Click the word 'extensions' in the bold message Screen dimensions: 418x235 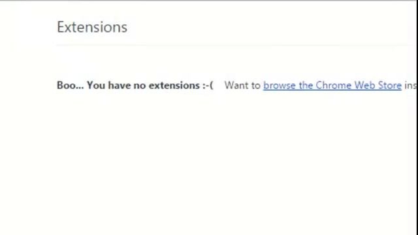point(174,86)
